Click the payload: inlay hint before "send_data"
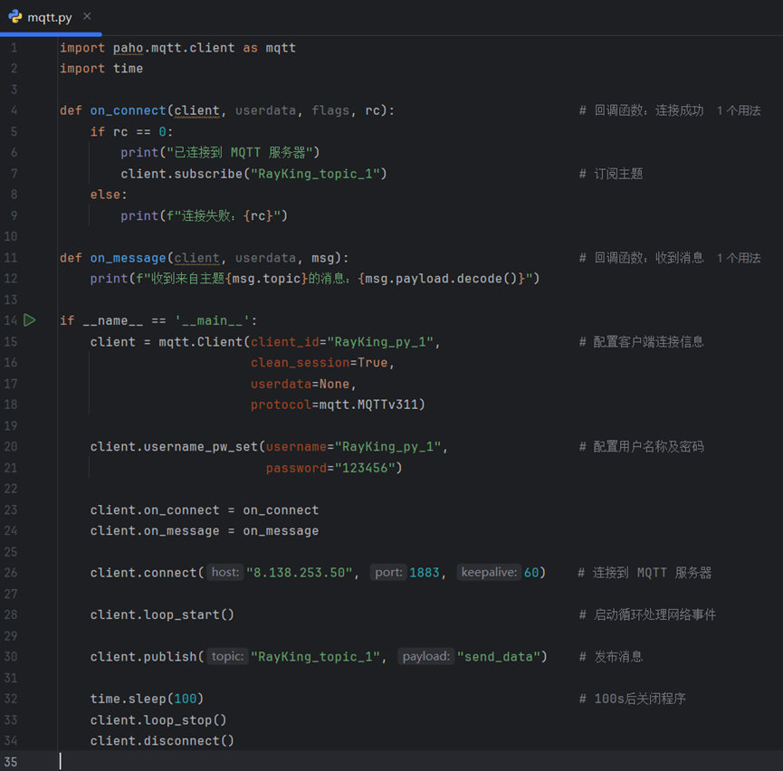The width and height of the screenshot is (783, 771). pyautogui.click(x=425, y=657)
